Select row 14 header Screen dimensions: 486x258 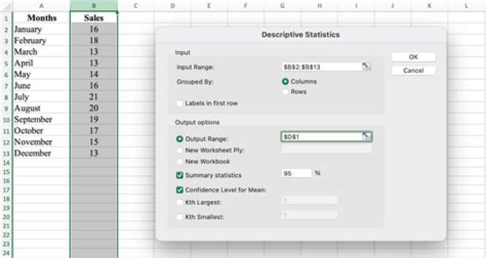point(6,163)
